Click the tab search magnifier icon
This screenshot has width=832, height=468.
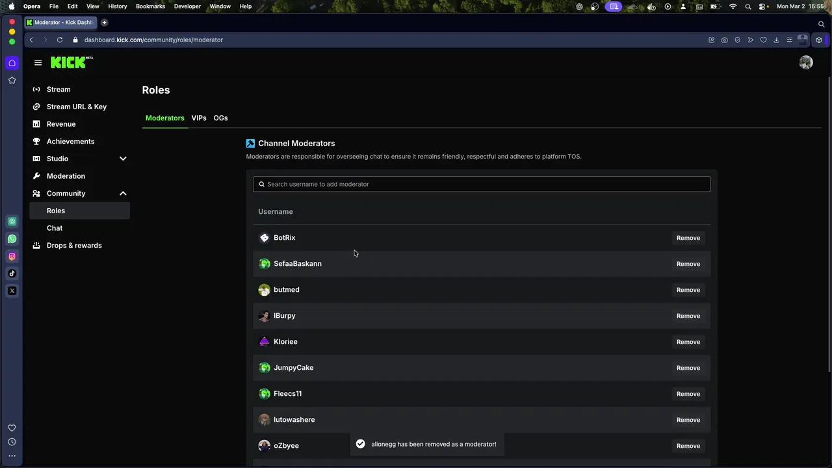click(x=822, y=24)
